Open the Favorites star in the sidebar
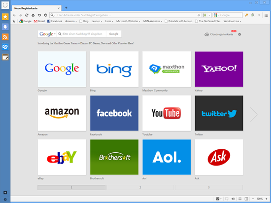This screenshot has width=271, height=203. click(x=5, y=17)
